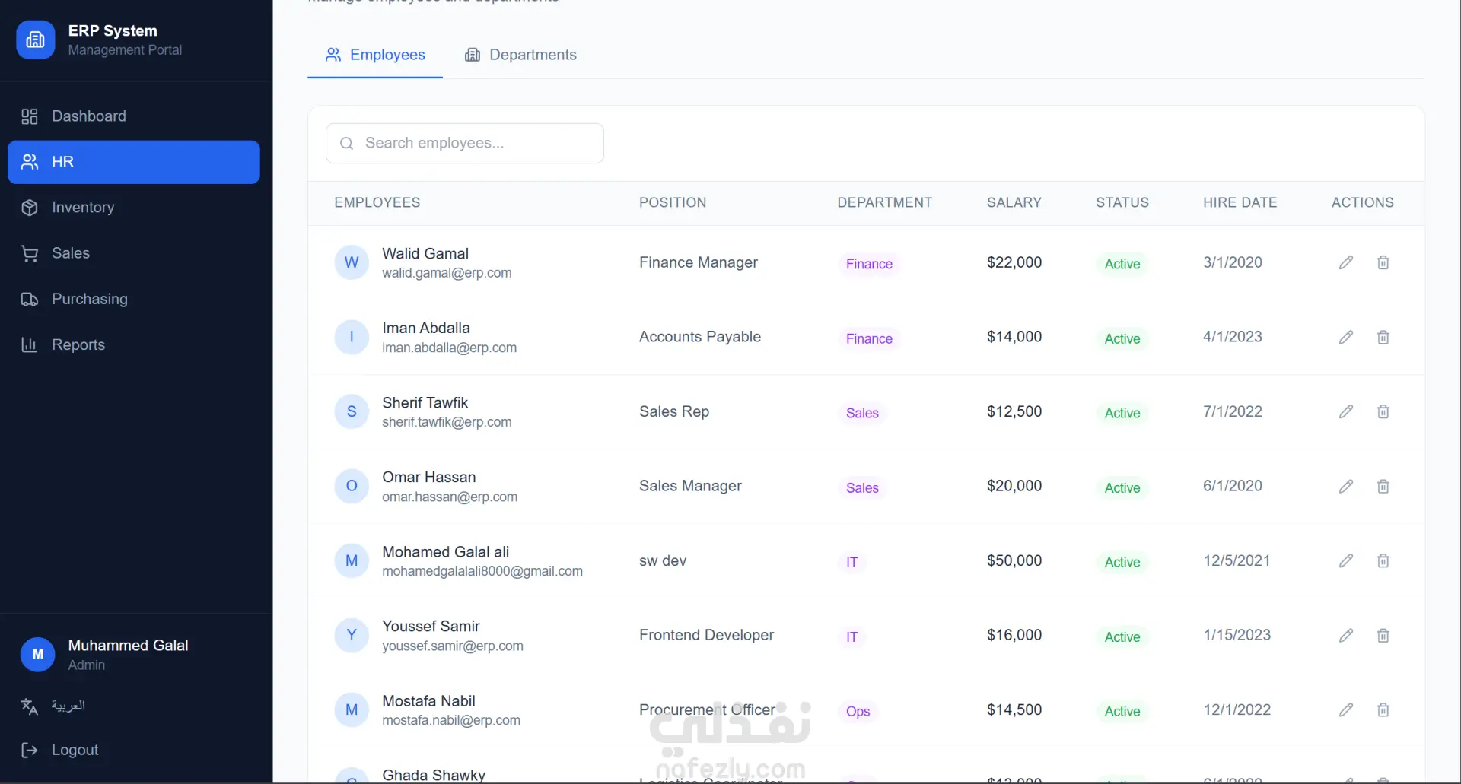Click the Status column header
This screenshot has width=1461, height=784.
(x=1122, y=202)
